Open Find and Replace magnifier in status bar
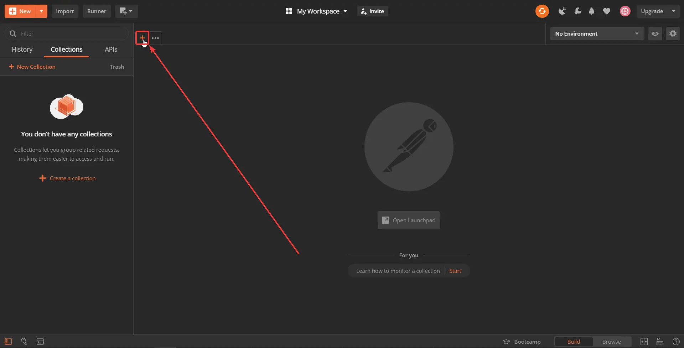This screenshot has height=348, width=684. click(x=24, y=341)
